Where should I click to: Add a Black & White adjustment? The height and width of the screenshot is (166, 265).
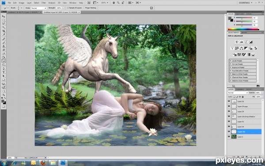click(246, 48)
